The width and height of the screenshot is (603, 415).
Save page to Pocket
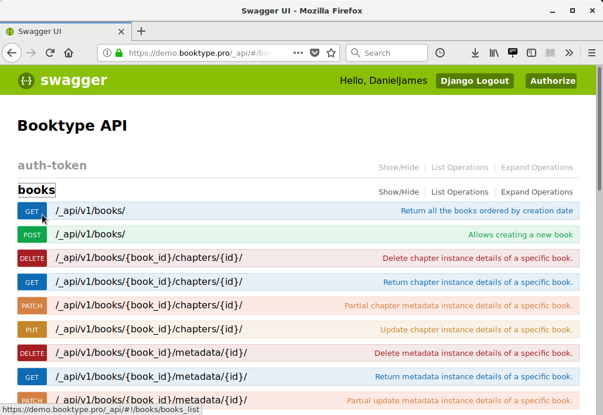pyautogui.click(x=315, y=53)
